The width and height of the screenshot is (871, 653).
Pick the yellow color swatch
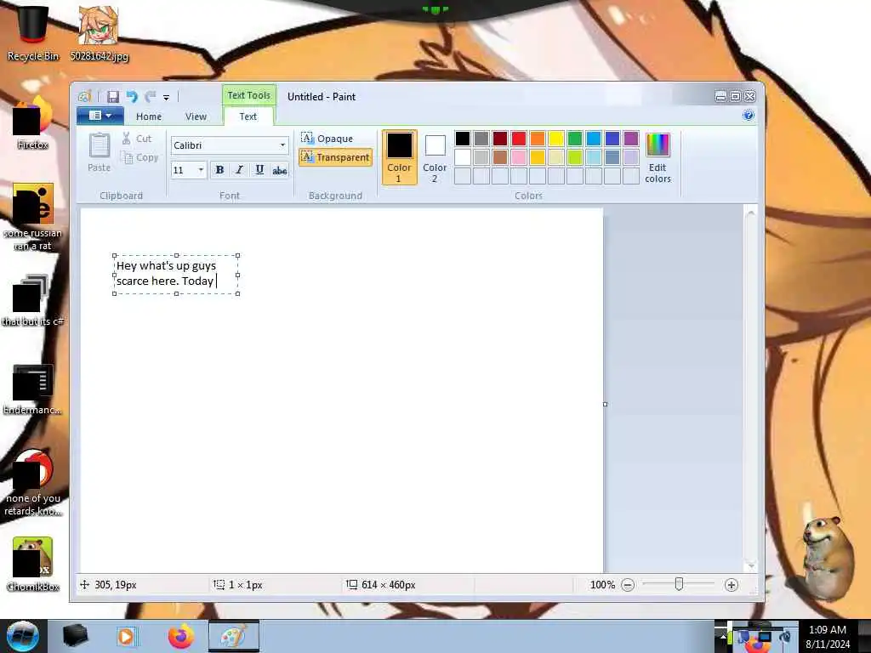coord(556,139)
